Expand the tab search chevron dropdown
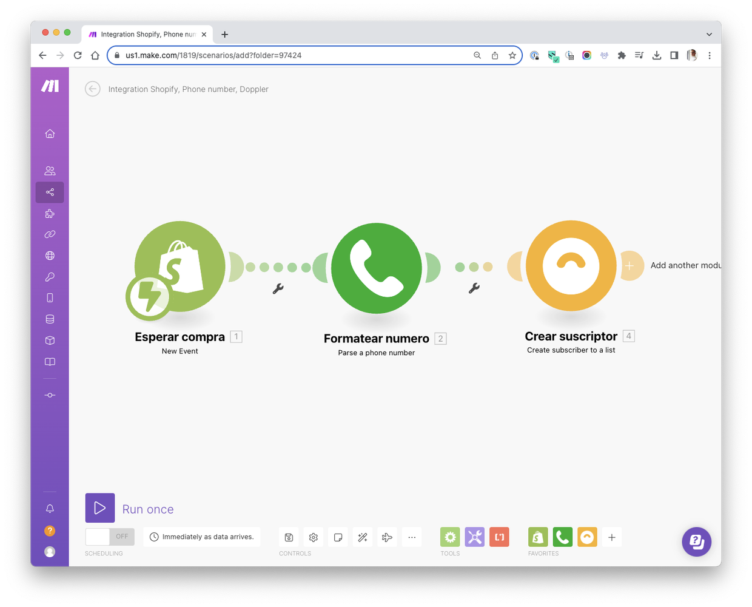 709,35
